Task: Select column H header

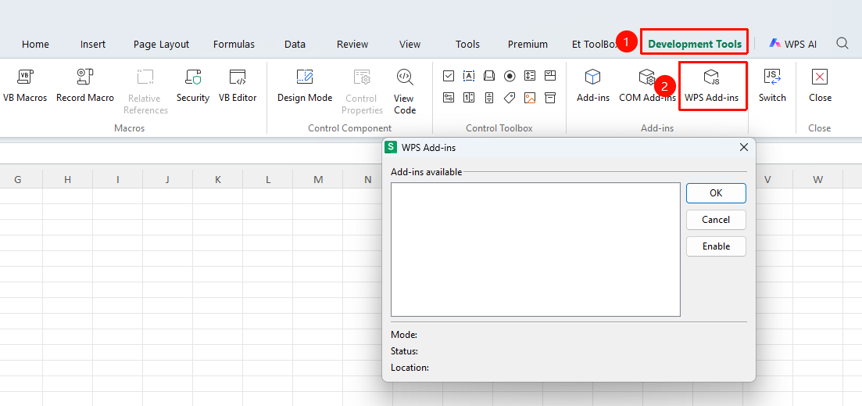Action: tap(68, 179)
